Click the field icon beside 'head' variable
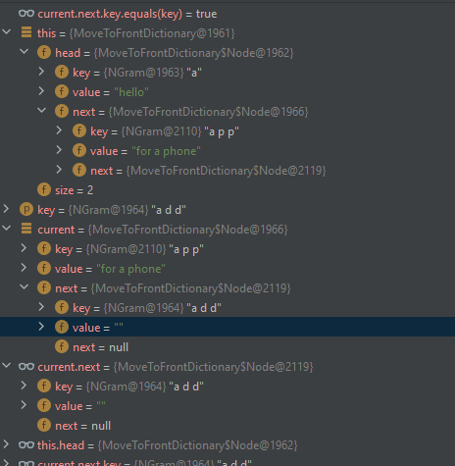Screen dimensions: 455x466 click(44, 52)
